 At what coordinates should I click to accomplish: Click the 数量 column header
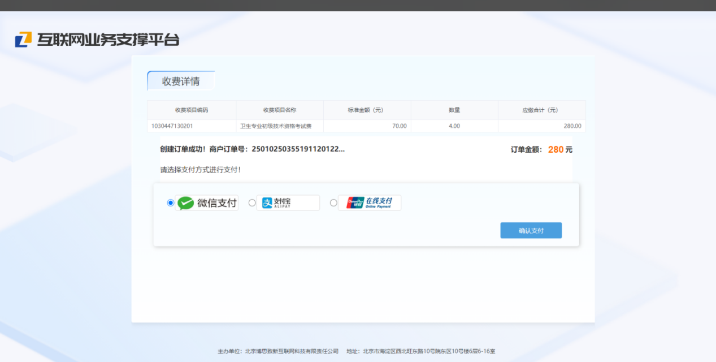point(454,110)
